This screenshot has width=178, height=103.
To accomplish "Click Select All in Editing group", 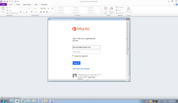I will click(x=120, y=13).
